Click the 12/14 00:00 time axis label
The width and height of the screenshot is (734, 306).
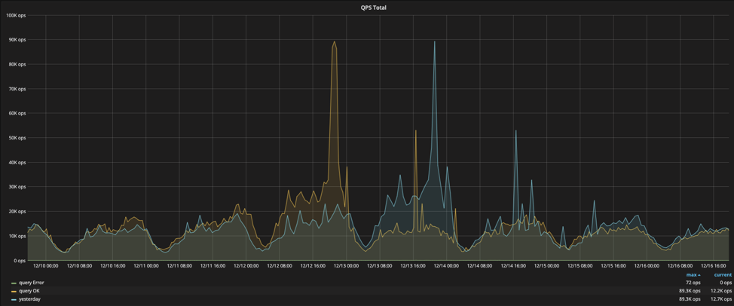click(x=447, y=266)
